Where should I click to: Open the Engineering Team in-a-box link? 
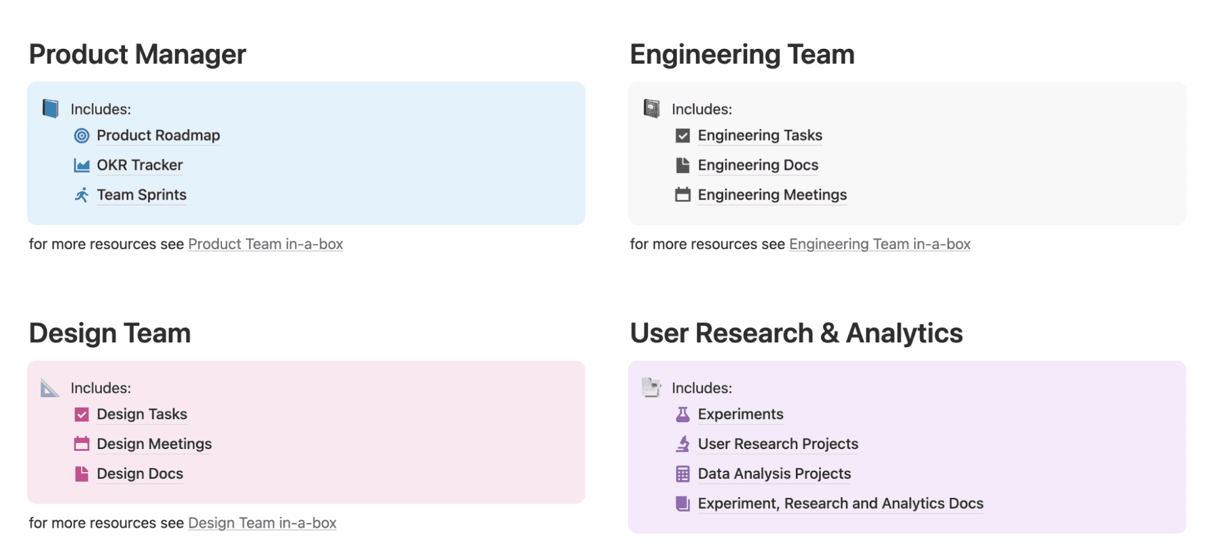(x=879, y=244)
